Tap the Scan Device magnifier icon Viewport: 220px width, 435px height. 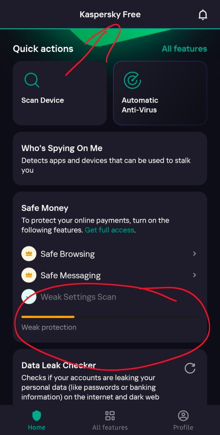(x=31, y=80)
